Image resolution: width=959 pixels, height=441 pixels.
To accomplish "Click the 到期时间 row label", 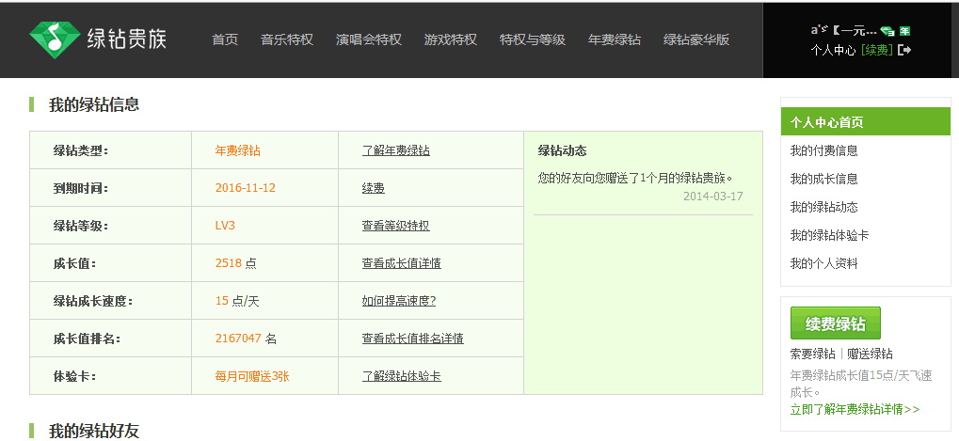I will pos(81,188).
